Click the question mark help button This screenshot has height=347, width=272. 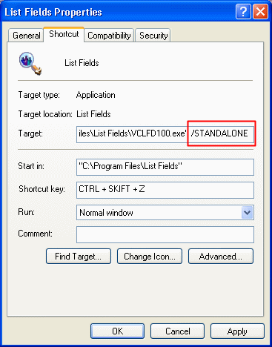243,12
